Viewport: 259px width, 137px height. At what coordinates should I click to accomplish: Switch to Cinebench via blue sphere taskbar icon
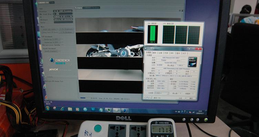point(125,110)
